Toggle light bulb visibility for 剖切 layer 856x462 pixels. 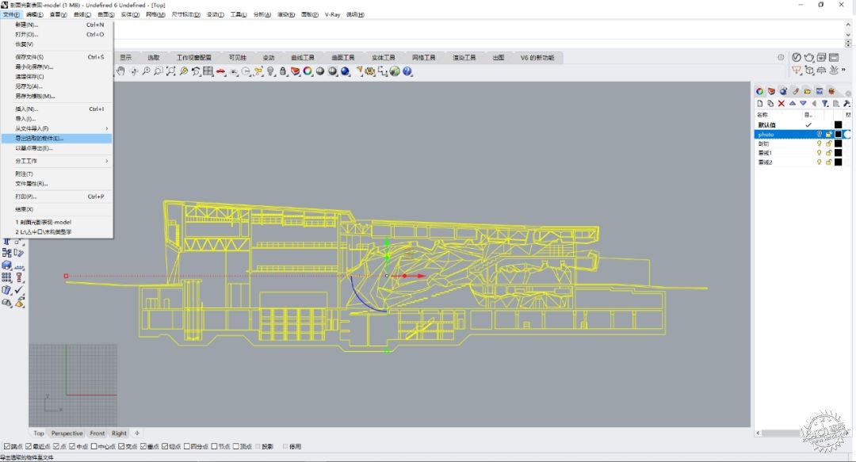pos(819,143)
